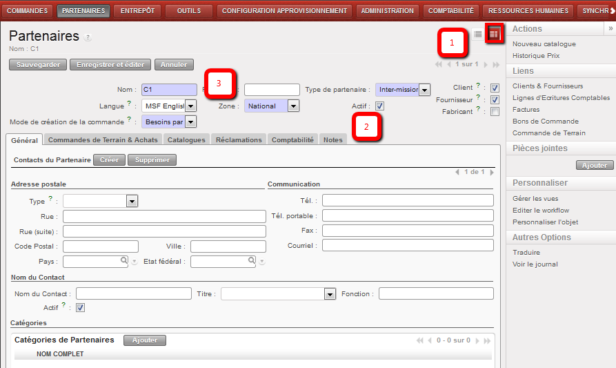Open the Comptabilité tab
This screenshot has width=616, height=368.
[292, 139]
